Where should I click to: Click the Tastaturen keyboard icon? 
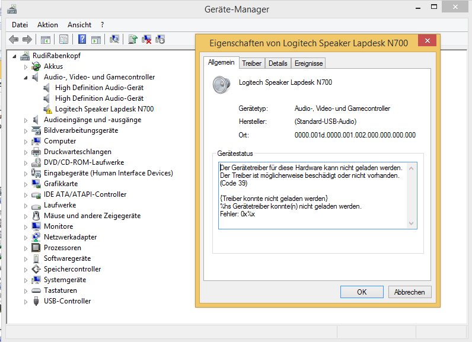click(x=36, y=290)
